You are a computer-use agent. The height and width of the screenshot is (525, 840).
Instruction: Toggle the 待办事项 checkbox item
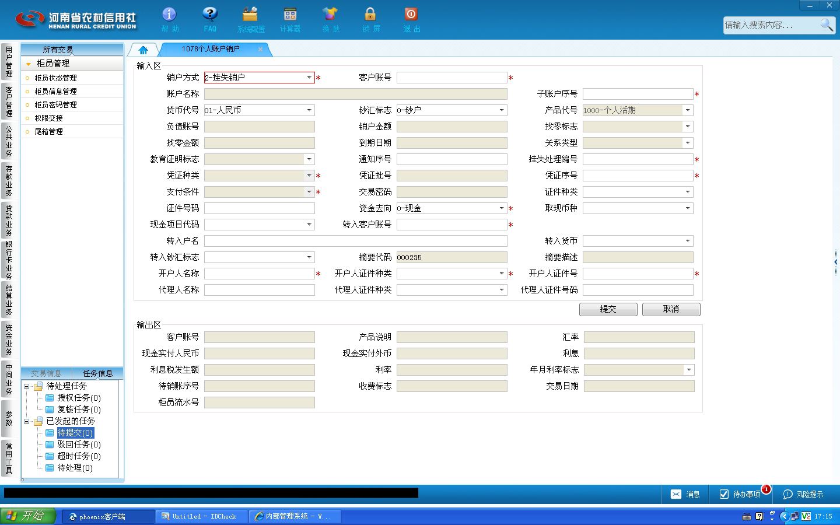[724, 494]
